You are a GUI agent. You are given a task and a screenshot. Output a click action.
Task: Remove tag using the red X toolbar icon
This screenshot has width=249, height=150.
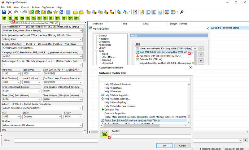[x=10, y=12]
